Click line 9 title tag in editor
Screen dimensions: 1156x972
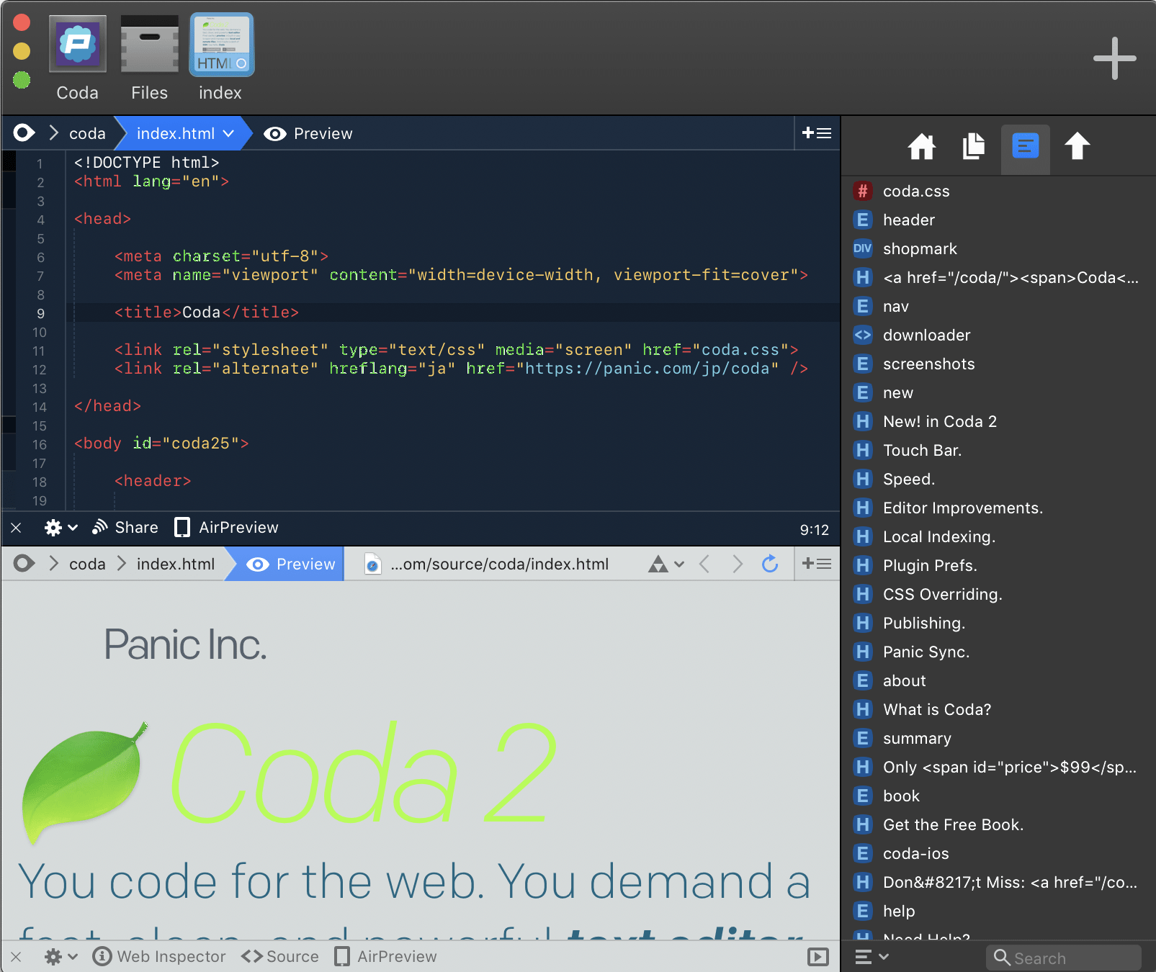[206, 312]
